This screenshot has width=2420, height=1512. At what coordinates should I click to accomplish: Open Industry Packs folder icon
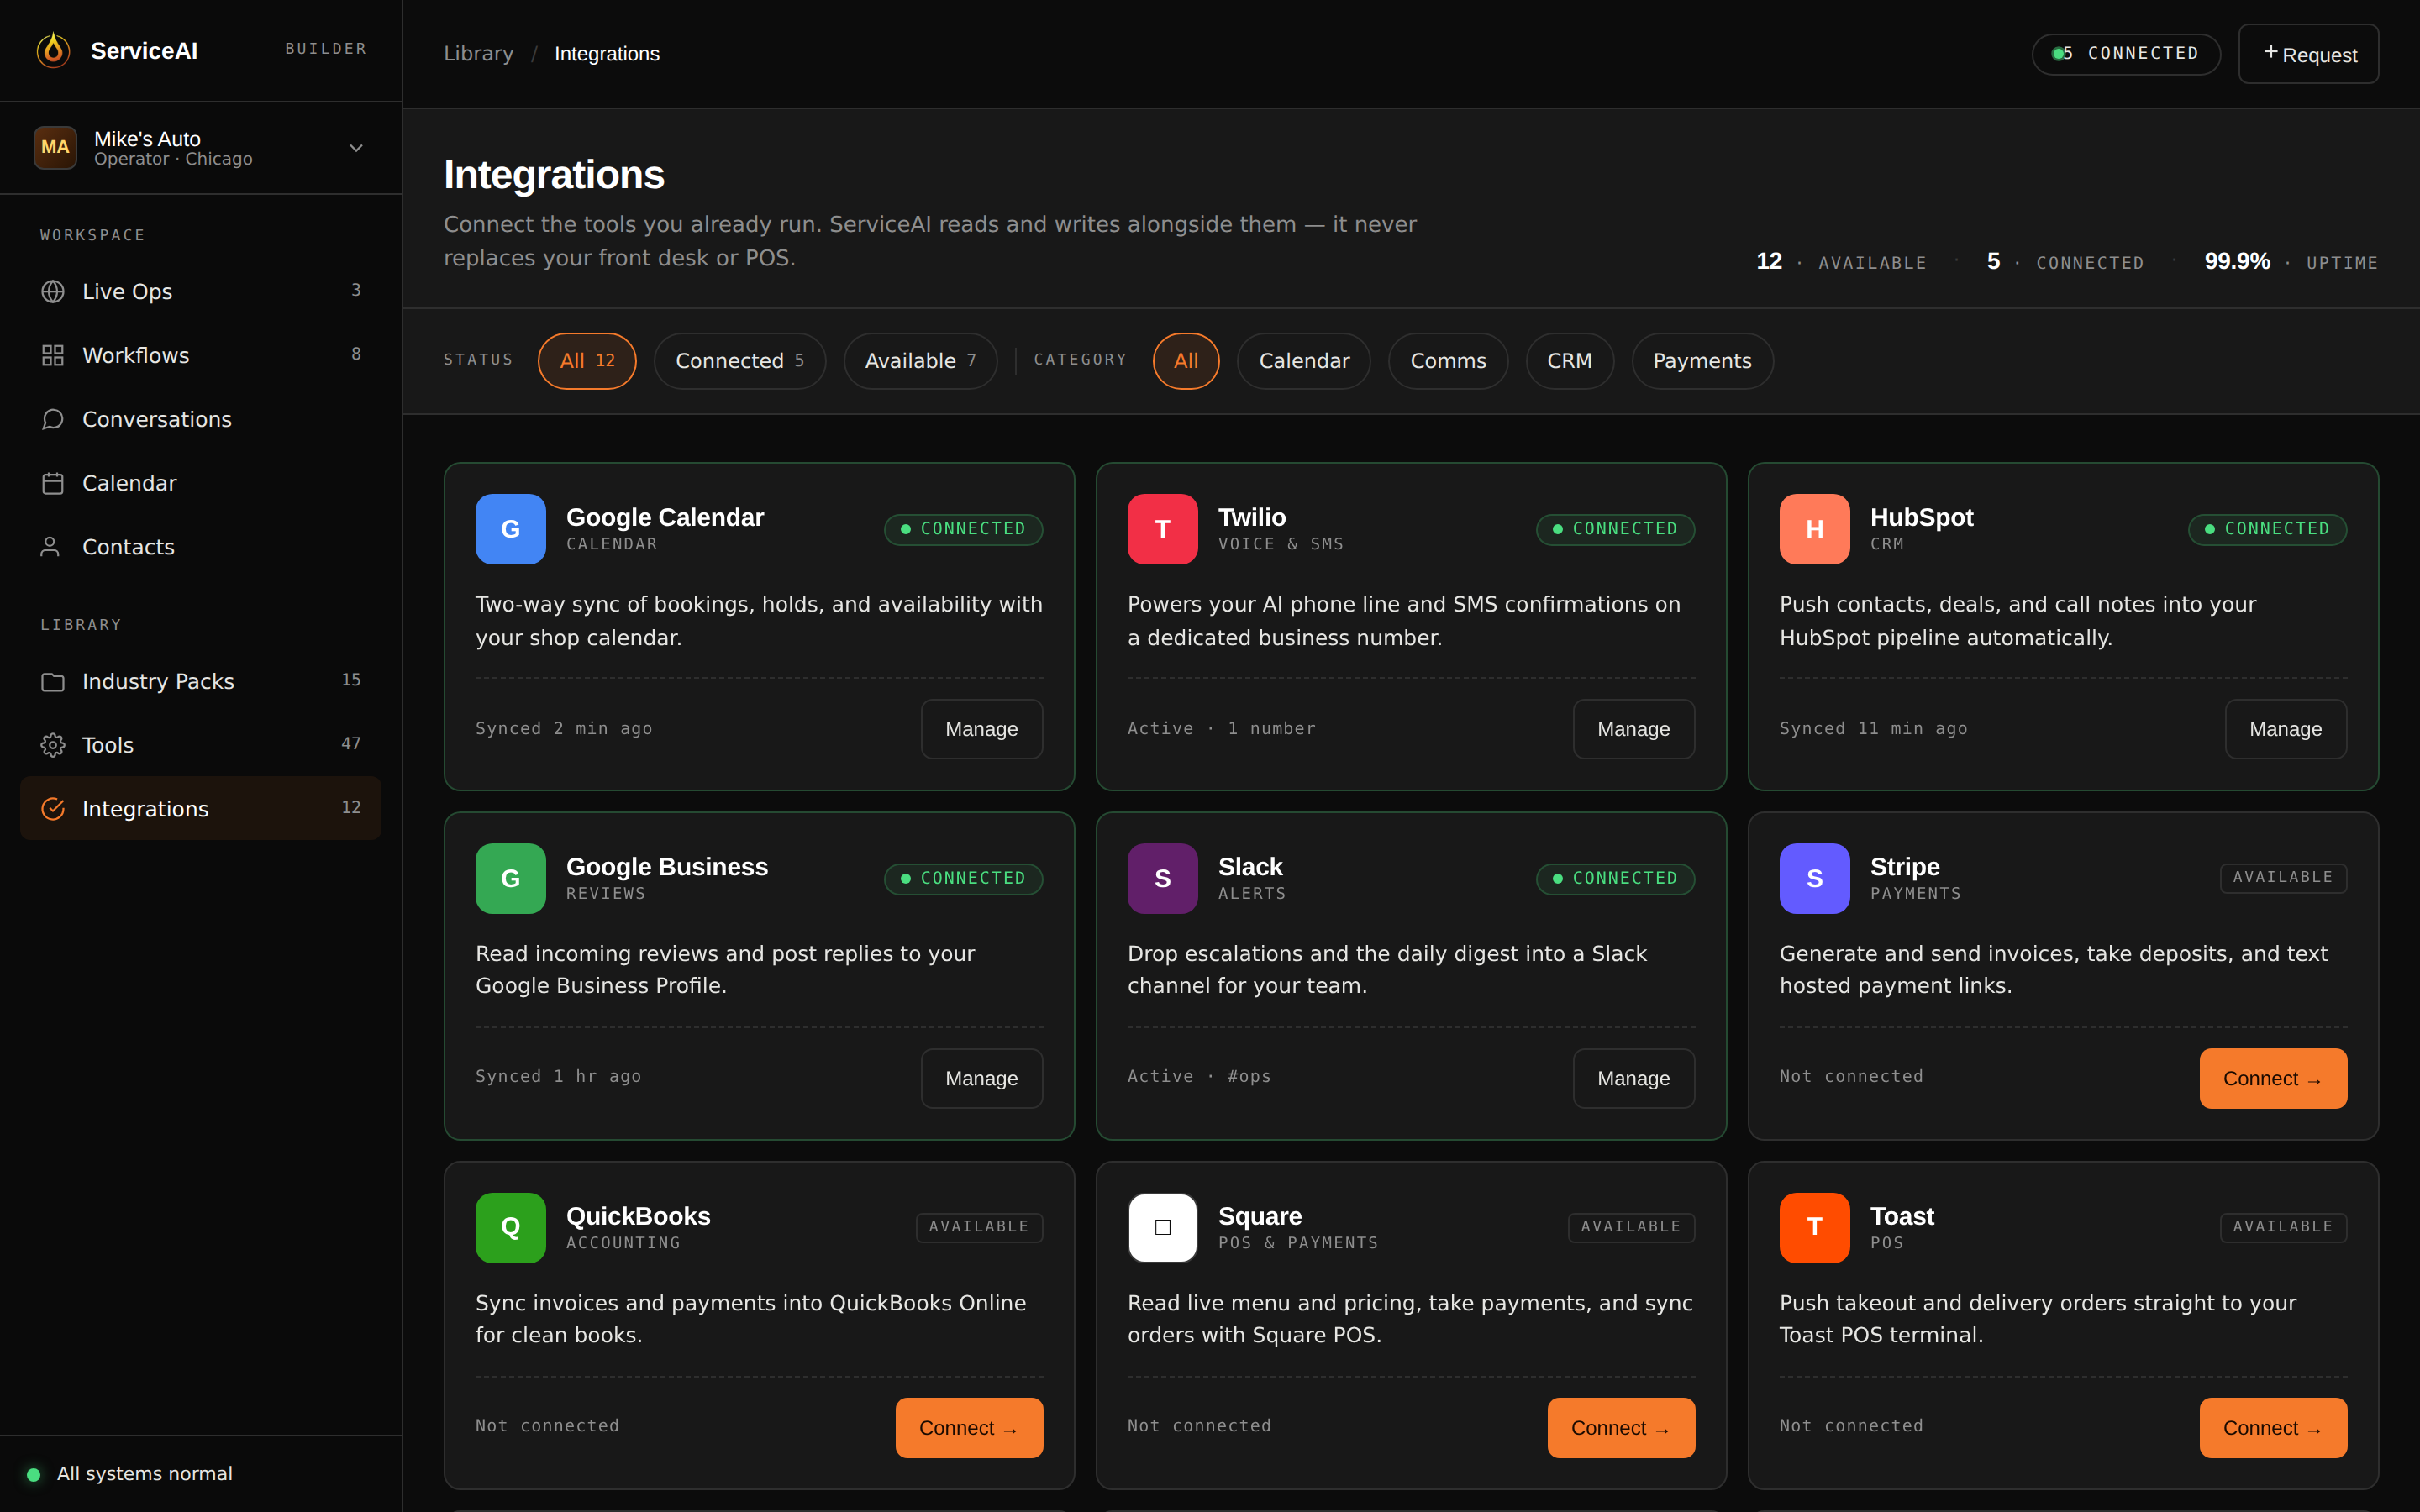[53, 681]
